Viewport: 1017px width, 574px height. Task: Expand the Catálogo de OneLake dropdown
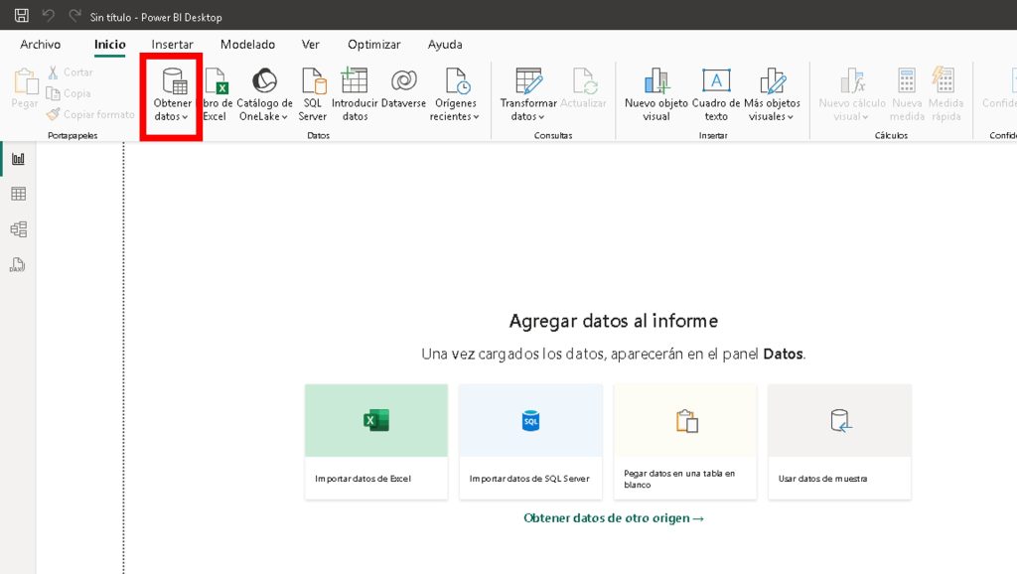point(264,116)
